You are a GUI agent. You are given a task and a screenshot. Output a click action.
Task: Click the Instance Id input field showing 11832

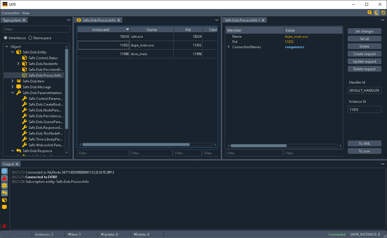(364, 109)
